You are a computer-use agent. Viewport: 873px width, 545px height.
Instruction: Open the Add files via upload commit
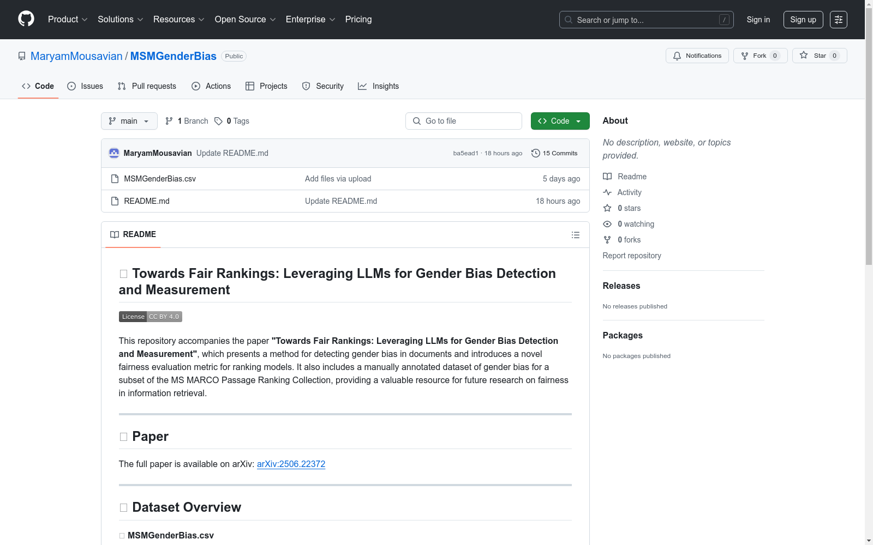338,179
